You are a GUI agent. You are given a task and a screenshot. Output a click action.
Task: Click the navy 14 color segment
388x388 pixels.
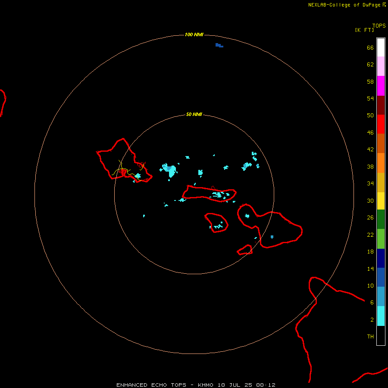pyautogui.click(x=381, y=258)
